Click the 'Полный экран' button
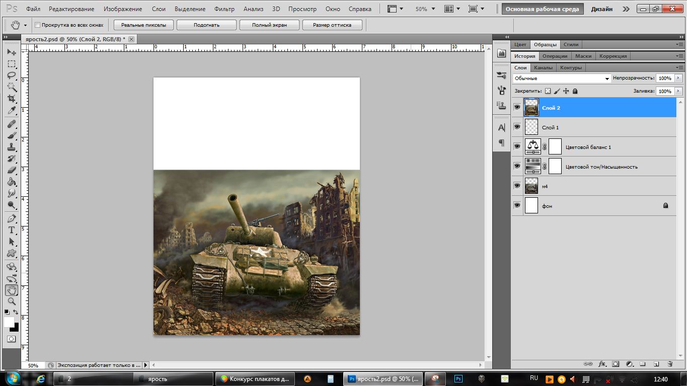687x386 pixels. [x=269, y=25]
